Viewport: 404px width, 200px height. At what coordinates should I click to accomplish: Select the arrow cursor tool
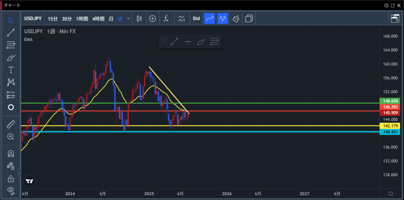point(11,20)
